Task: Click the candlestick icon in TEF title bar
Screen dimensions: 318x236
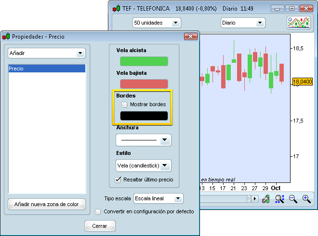Action: pyautogui.click(x=117, y=9)
